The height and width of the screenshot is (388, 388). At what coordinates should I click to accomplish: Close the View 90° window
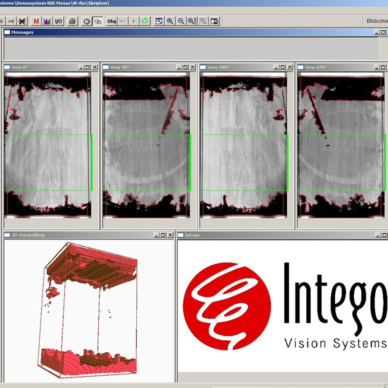coord(192,67)
